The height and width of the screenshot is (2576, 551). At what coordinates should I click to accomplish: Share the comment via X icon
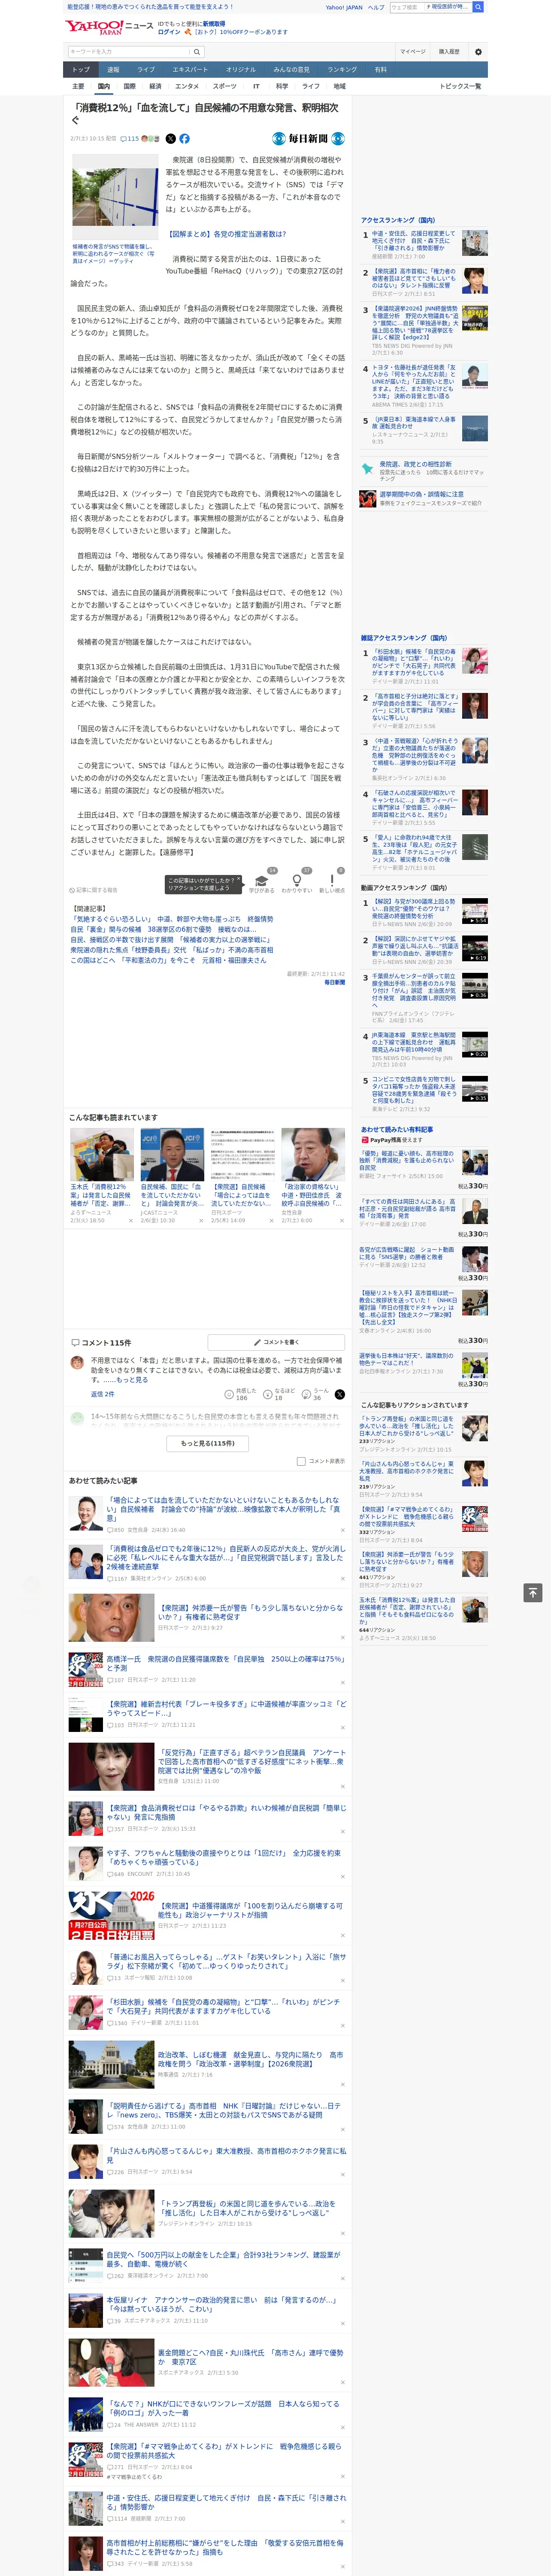point(340,1394)
